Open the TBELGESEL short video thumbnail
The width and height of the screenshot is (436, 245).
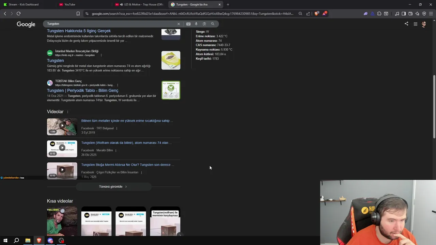pos(62,221)
